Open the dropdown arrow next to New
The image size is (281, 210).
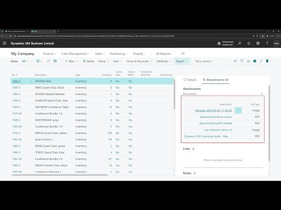(x=77, y=61)
